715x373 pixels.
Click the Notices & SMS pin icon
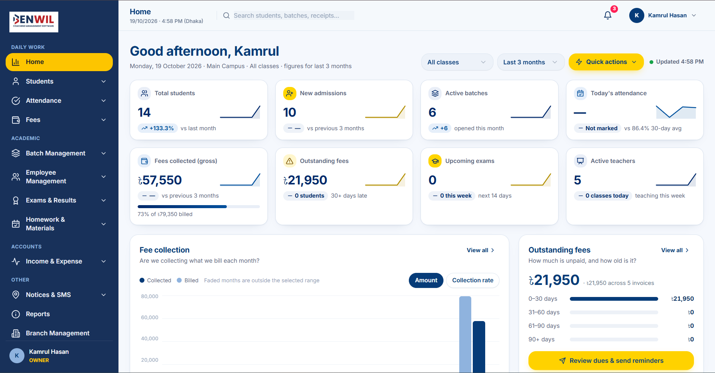click(x=16, y=295)
